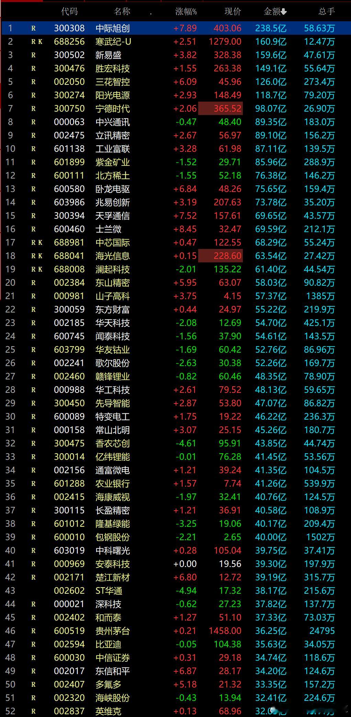Screen dimensions: 351x717
Task: Click stock code 300014
Action: click(x=69, y=457)
